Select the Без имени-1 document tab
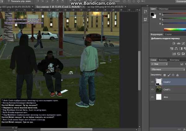The height and width of the screenshot is (131, 186). (59, 7)
